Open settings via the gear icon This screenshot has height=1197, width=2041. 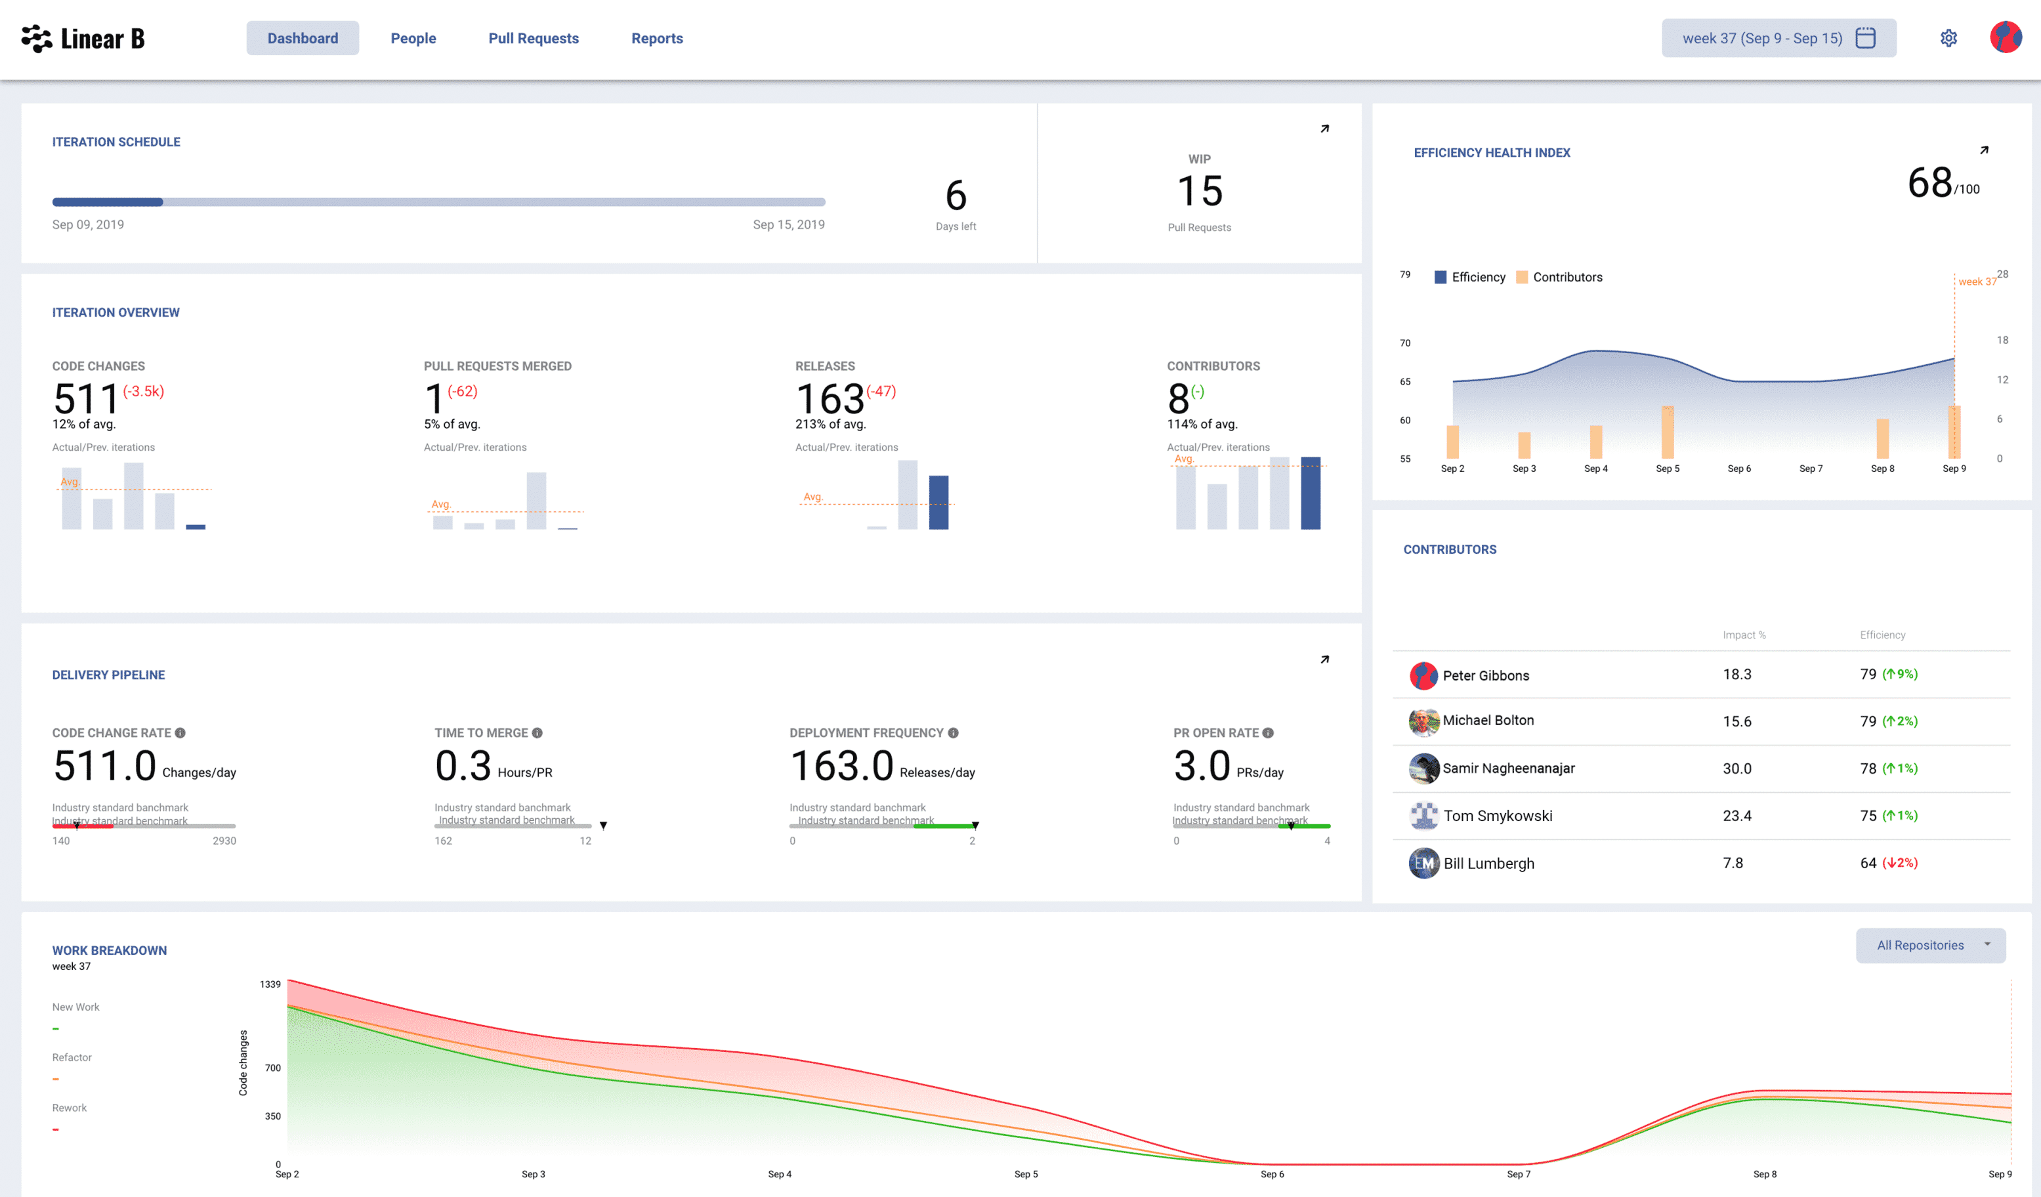pos(1948,38)
